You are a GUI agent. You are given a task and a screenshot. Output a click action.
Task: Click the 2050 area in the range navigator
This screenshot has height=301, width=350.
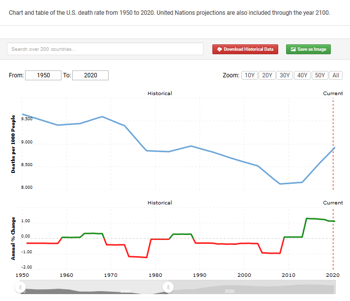[229, 291]
